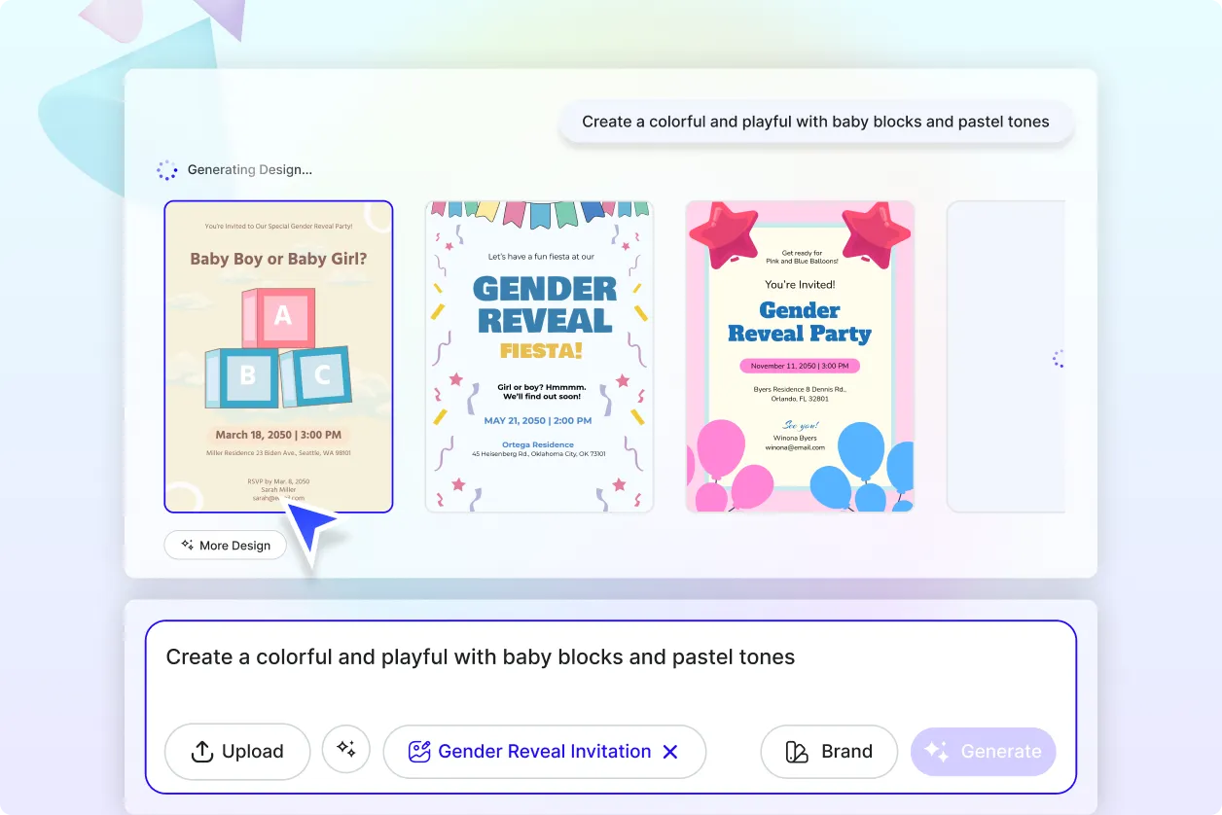Select the Gender Reveal Fiesta design
Image resolution: width=1222 pixels, height=815 pixels.
pyautogui.click(x=539, y=356)
